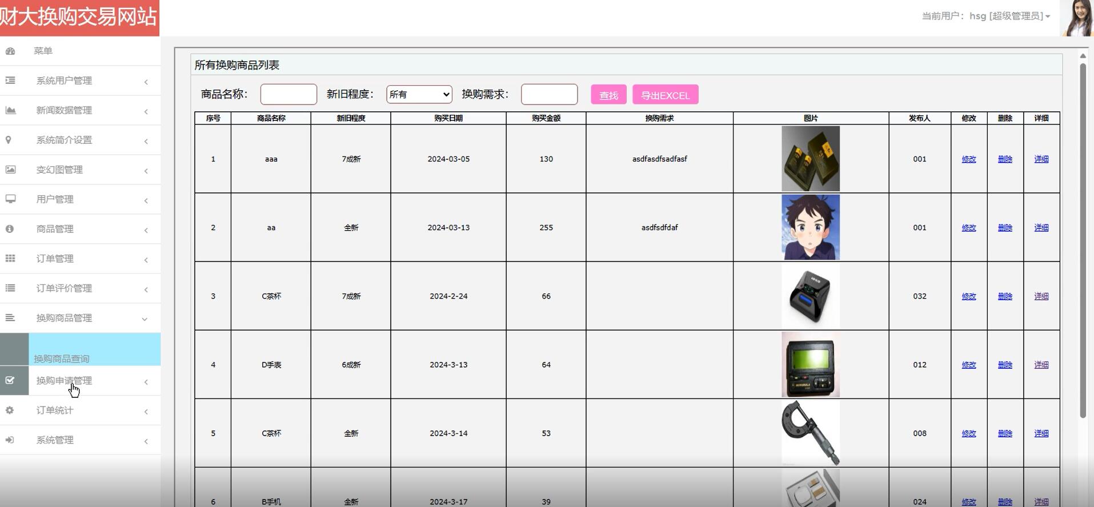
Task: Open the 新旧程度 dropdown
Action: (x=419, y=94)
